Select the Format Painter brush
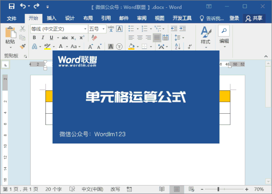 [x=23, y=46]
